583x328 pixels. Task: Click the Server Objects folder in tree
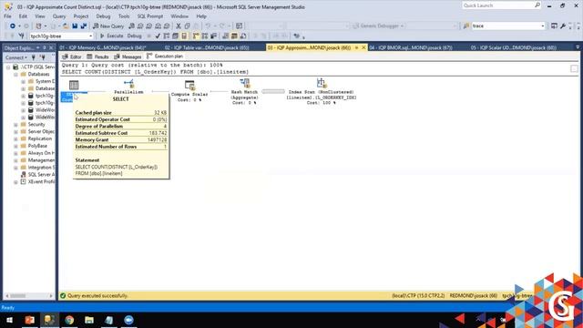(37, 131)
